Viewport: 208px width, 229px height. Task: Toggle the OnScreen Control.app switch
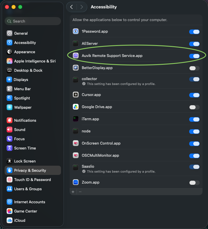[194, 144]
